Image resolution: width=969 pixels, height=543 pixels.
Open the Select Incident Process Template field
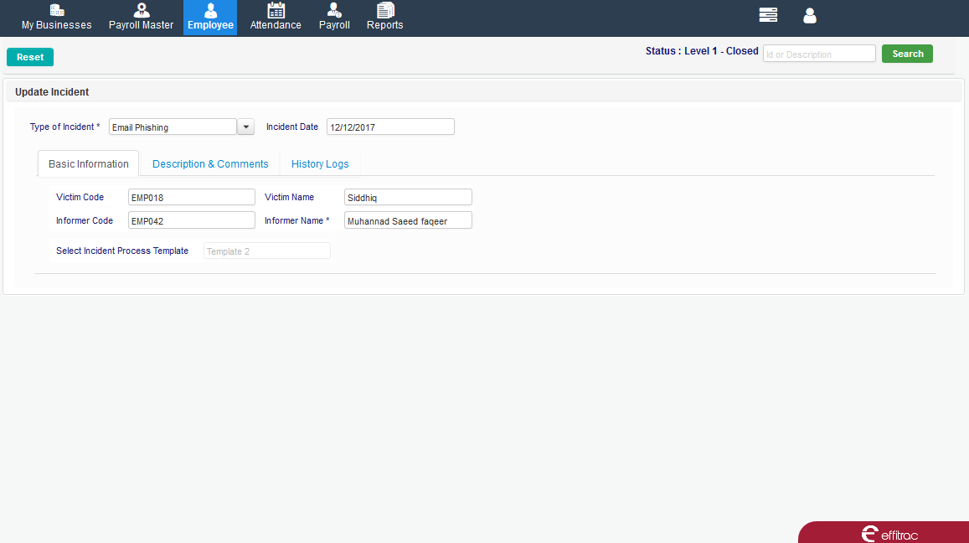click(266, 251)
